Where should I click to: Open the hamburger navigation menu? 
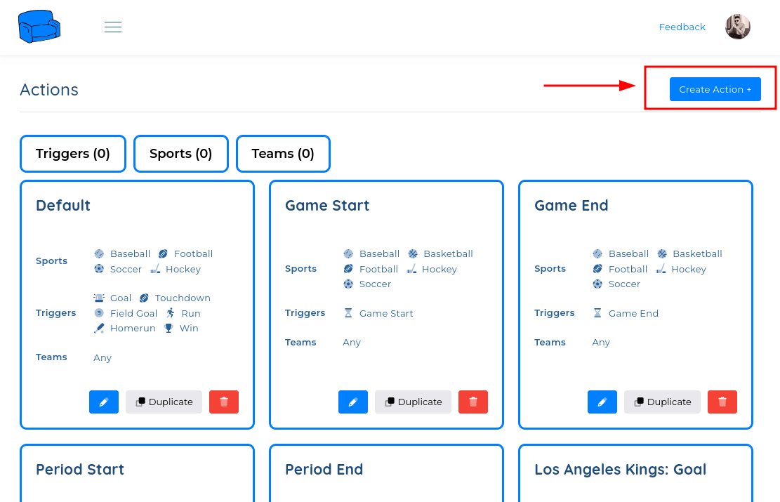pos(113,27)
